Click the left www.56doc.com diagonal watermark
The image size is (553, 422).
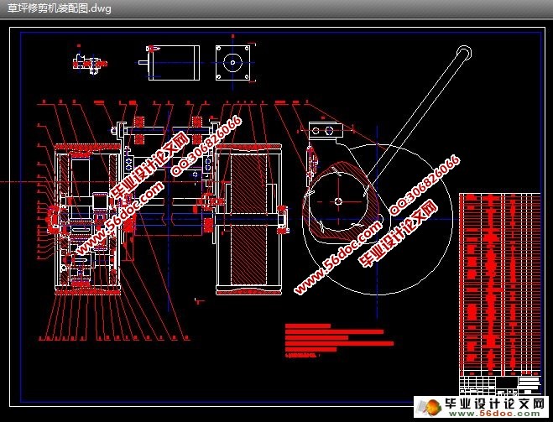pyautogui.click(x=120, y=217)
